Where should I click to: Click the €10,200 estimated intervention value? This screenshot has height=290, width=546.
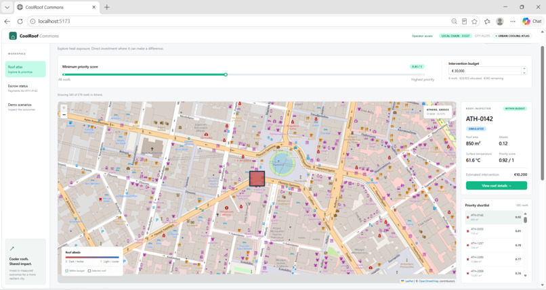pyautogui.click(x=520, y=174)
